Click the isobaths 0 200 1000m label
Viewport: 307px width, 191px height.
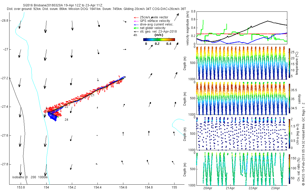(x=30, y=177)
